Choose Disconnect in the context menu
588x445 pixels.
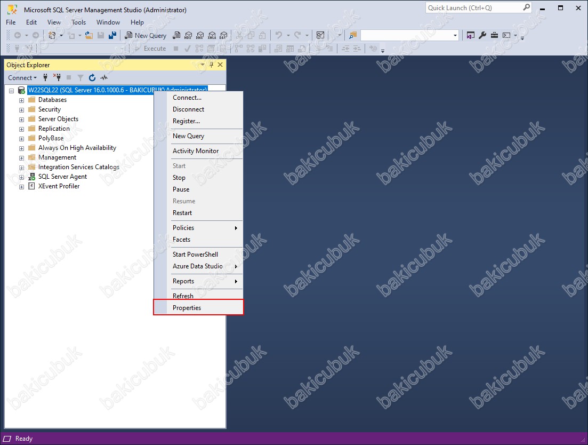198,109
